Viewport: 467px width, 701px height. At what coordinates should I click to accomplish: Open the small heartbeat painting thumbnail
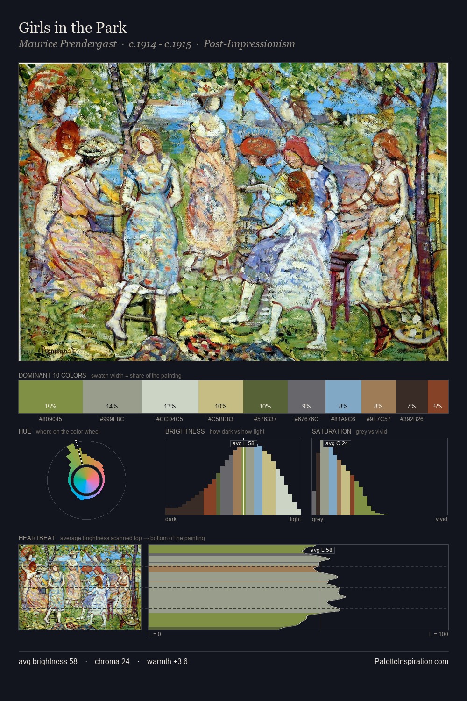click(x=80, y=587)
